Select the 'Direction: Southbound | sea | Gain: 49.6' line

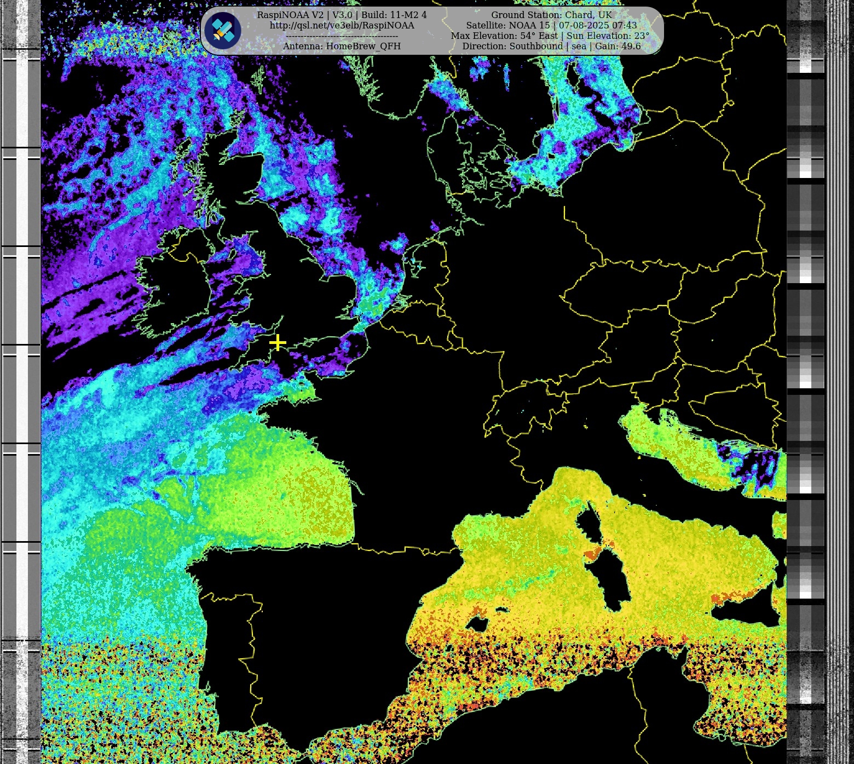tap(551, 47)
